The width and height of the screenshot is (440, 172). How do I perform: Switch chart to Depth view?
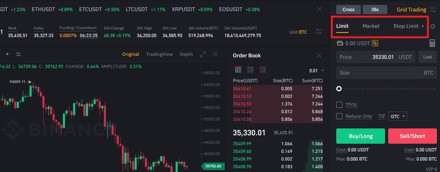click(186, 54)
